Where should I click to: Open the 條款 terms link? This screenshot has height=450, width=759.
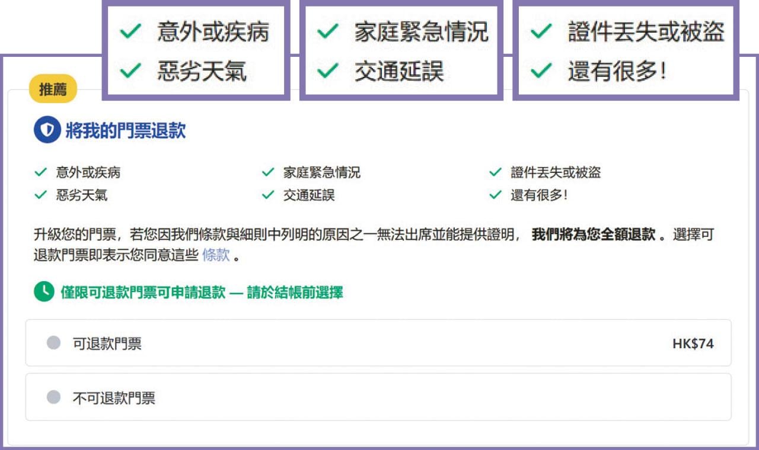click(x=215, y=255)
